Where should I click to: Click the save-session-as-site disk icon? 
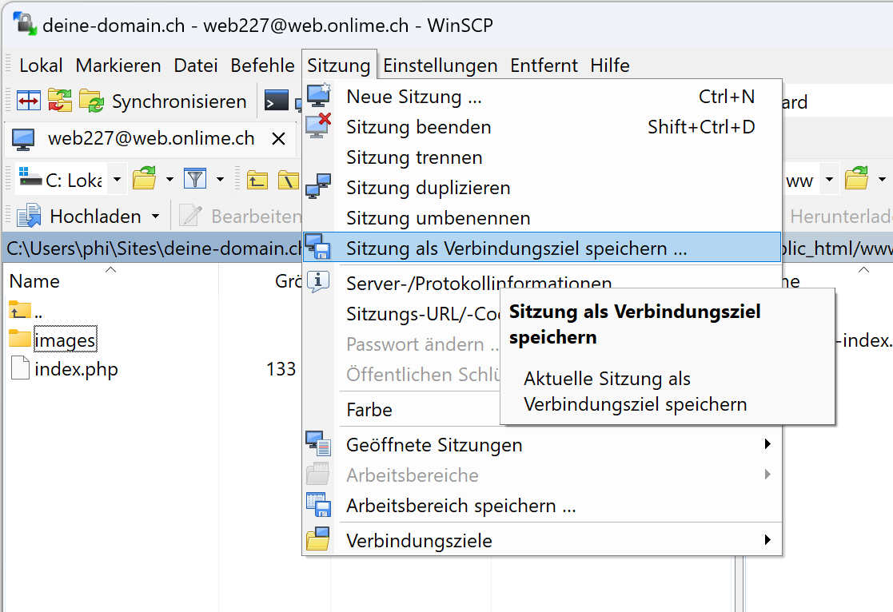318,247
